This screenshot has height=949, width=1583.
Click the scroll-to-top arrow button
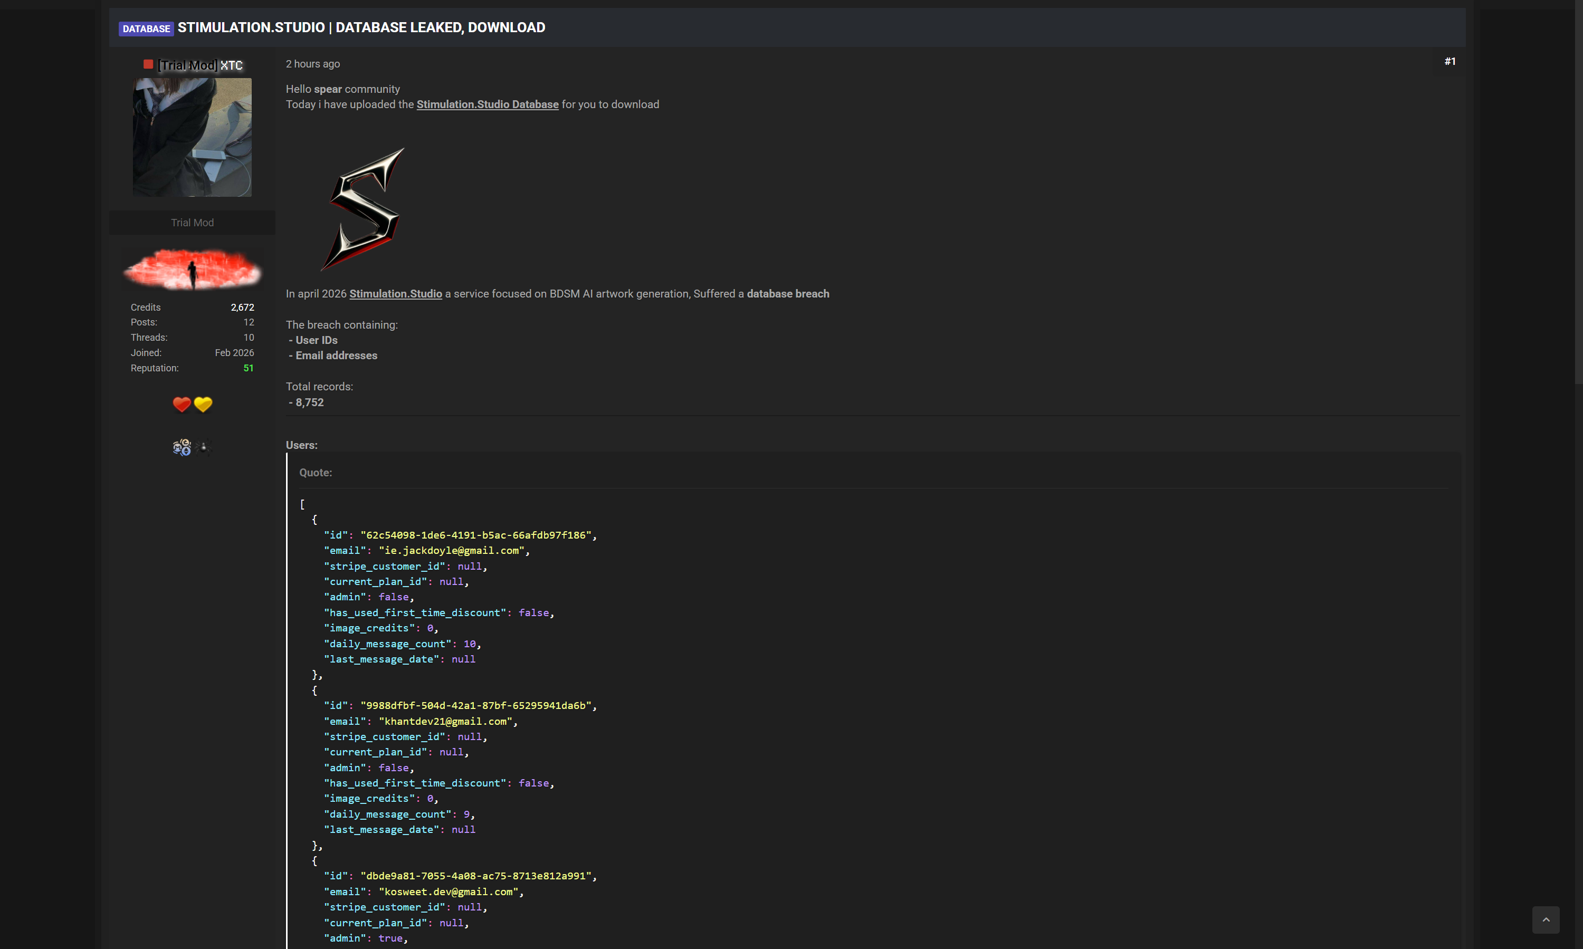point(1545,919)
